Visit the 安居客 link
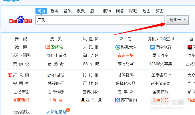The image size is (195, 115). 21,84
